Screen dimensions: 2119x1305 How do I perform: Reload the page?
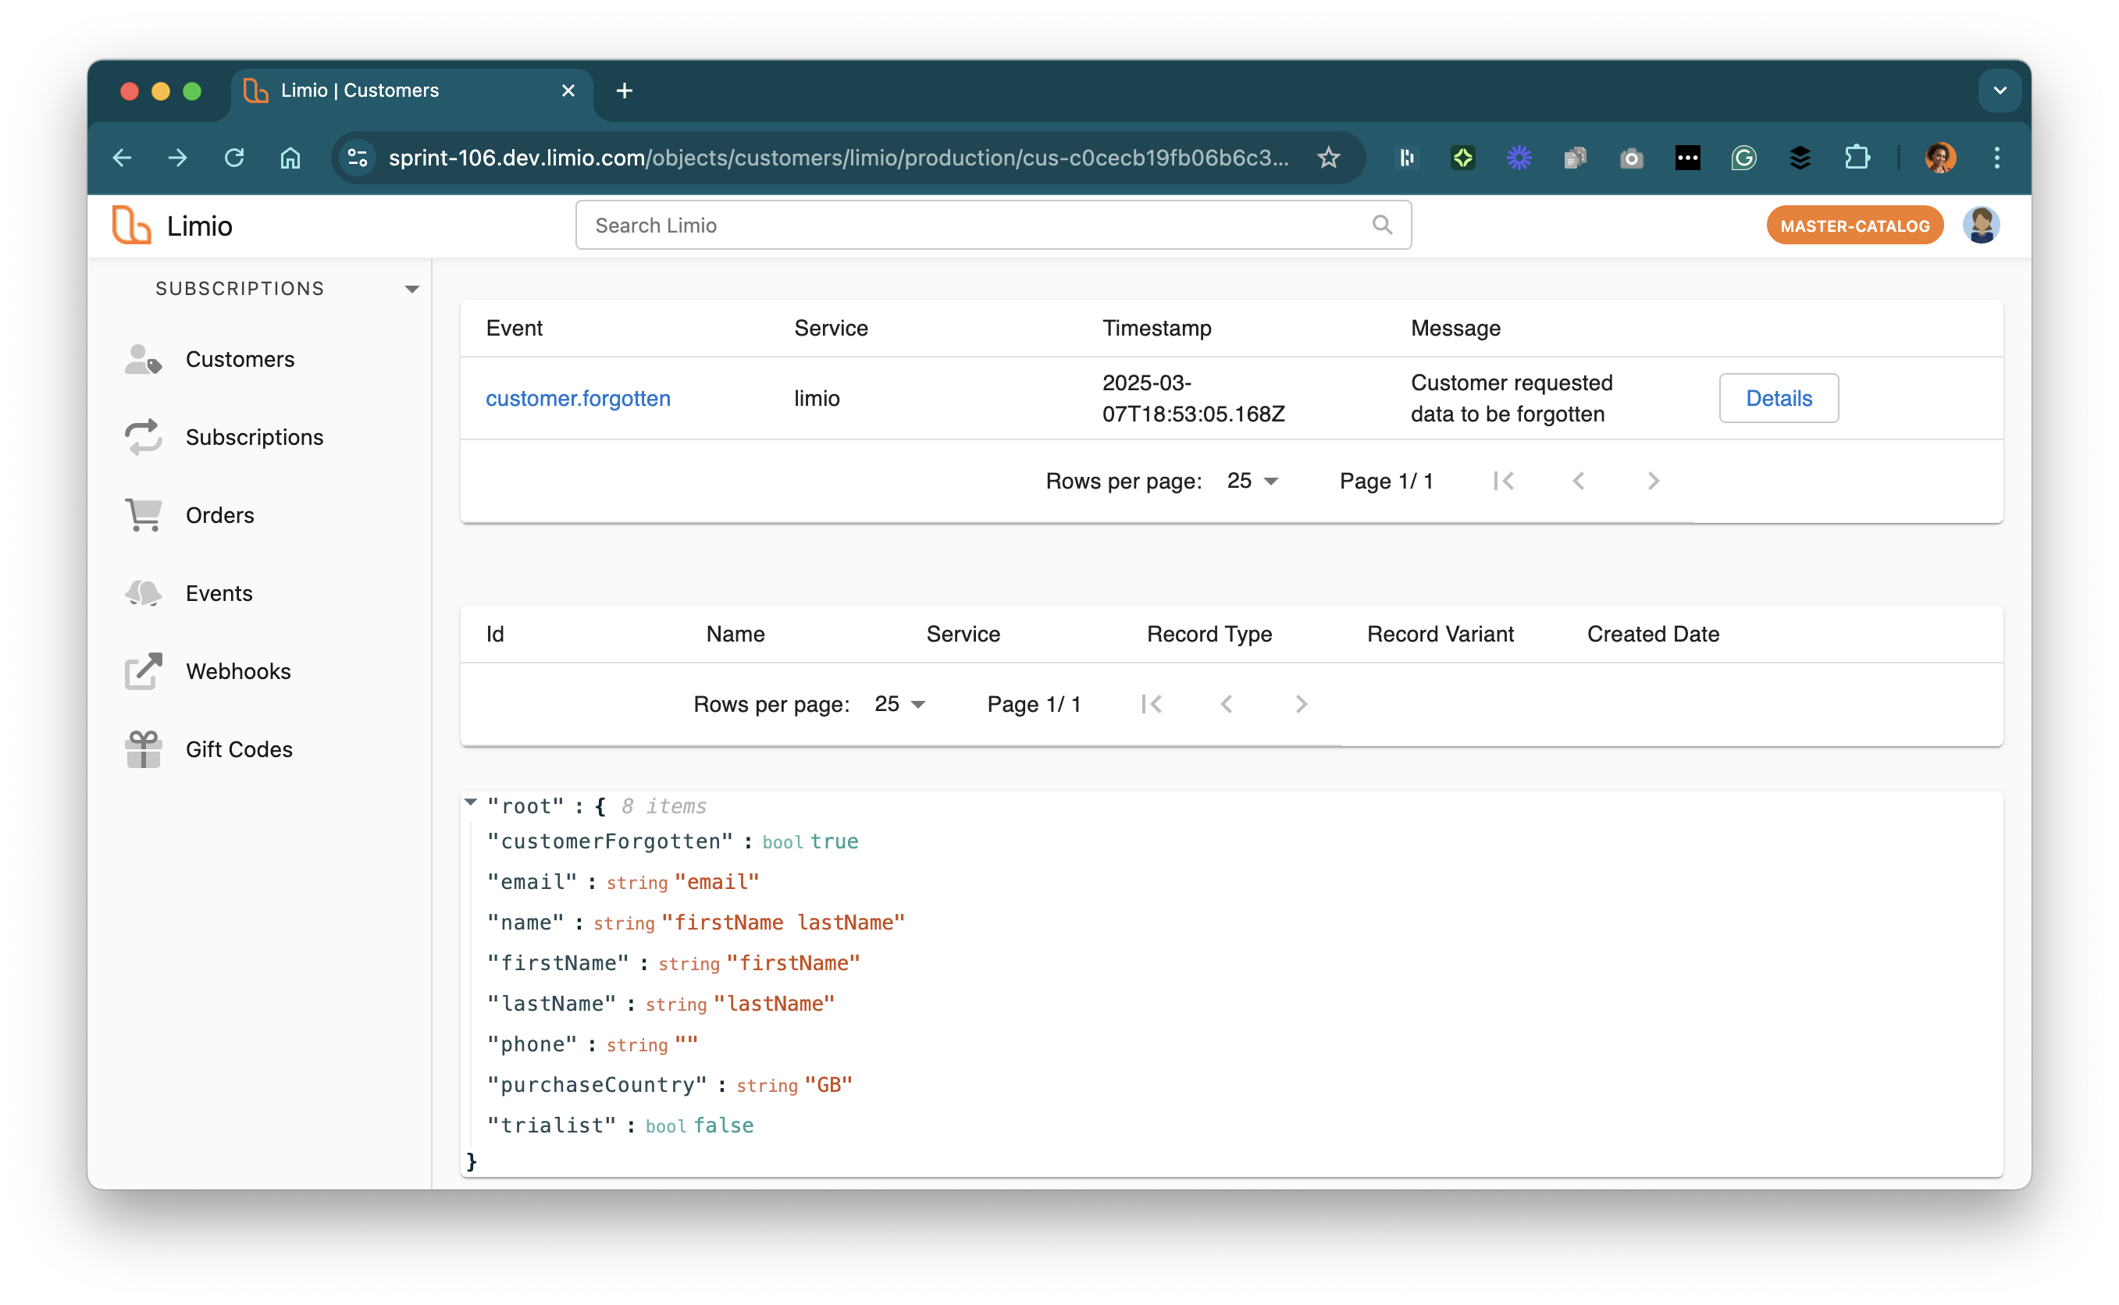(x=234, y=158)
